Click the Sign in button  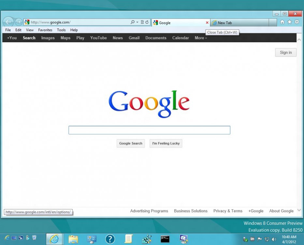pyautogui.click(x=285, y=52)
